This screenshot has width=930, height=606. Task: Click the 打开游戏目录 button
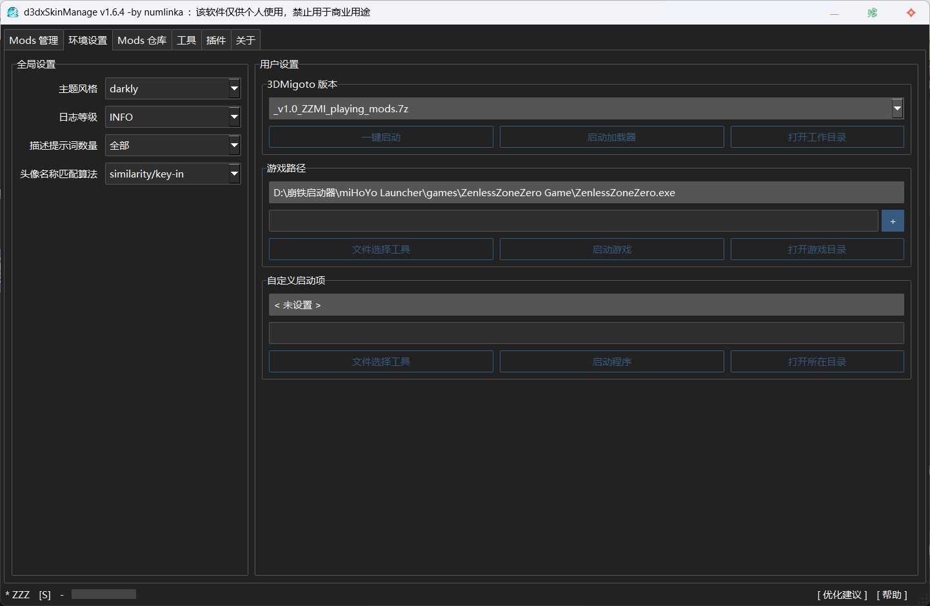[817, 249]
